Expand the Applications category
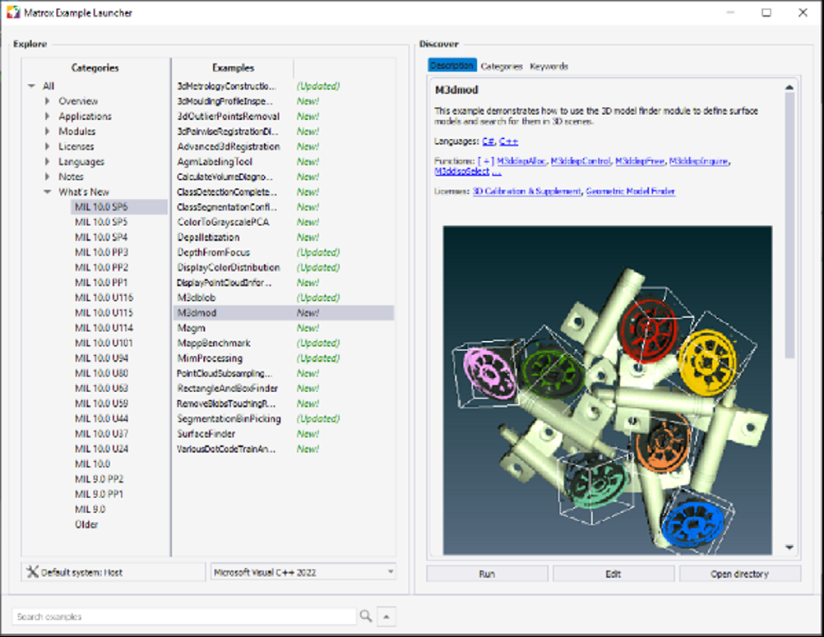Screen dimensions: 824x637 tap(48, 116)
